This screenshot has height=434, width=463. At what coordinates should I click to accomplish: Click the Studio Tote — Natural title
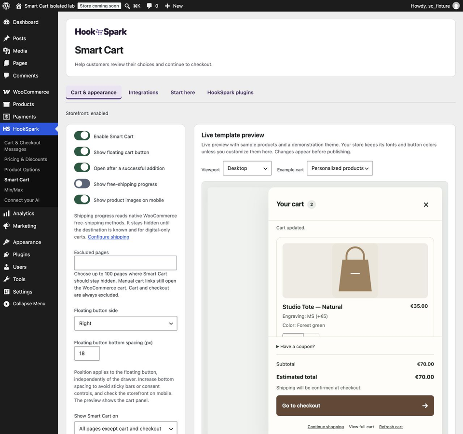(313, 307)
